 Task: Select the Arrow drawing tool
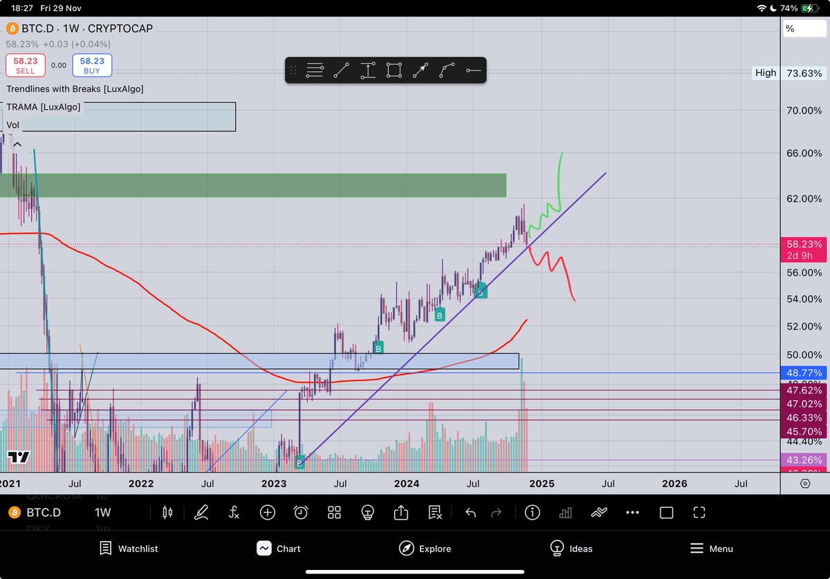[x=420, y=70]
